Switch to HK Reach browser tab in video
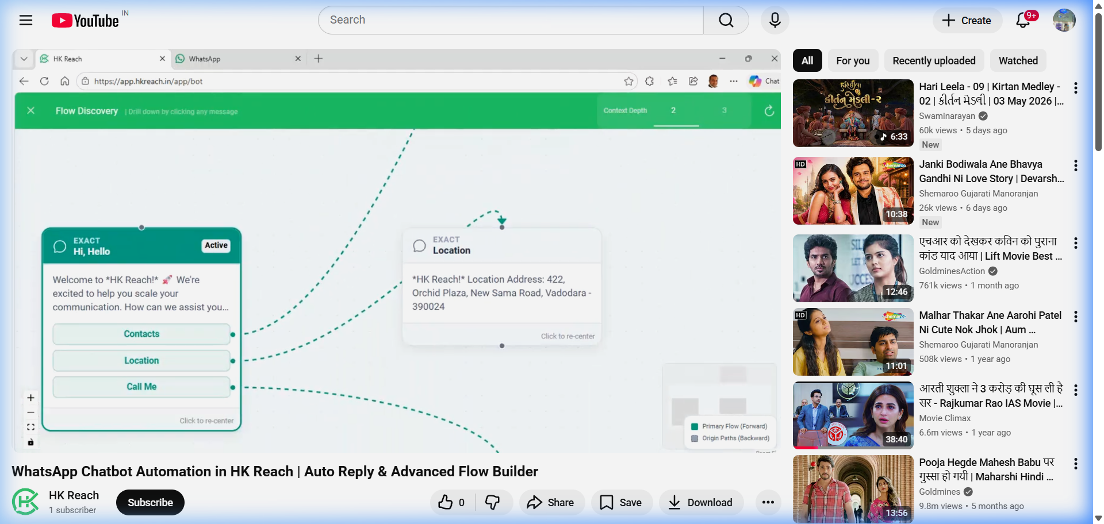The image size is (1104, 524). point(102,59)
